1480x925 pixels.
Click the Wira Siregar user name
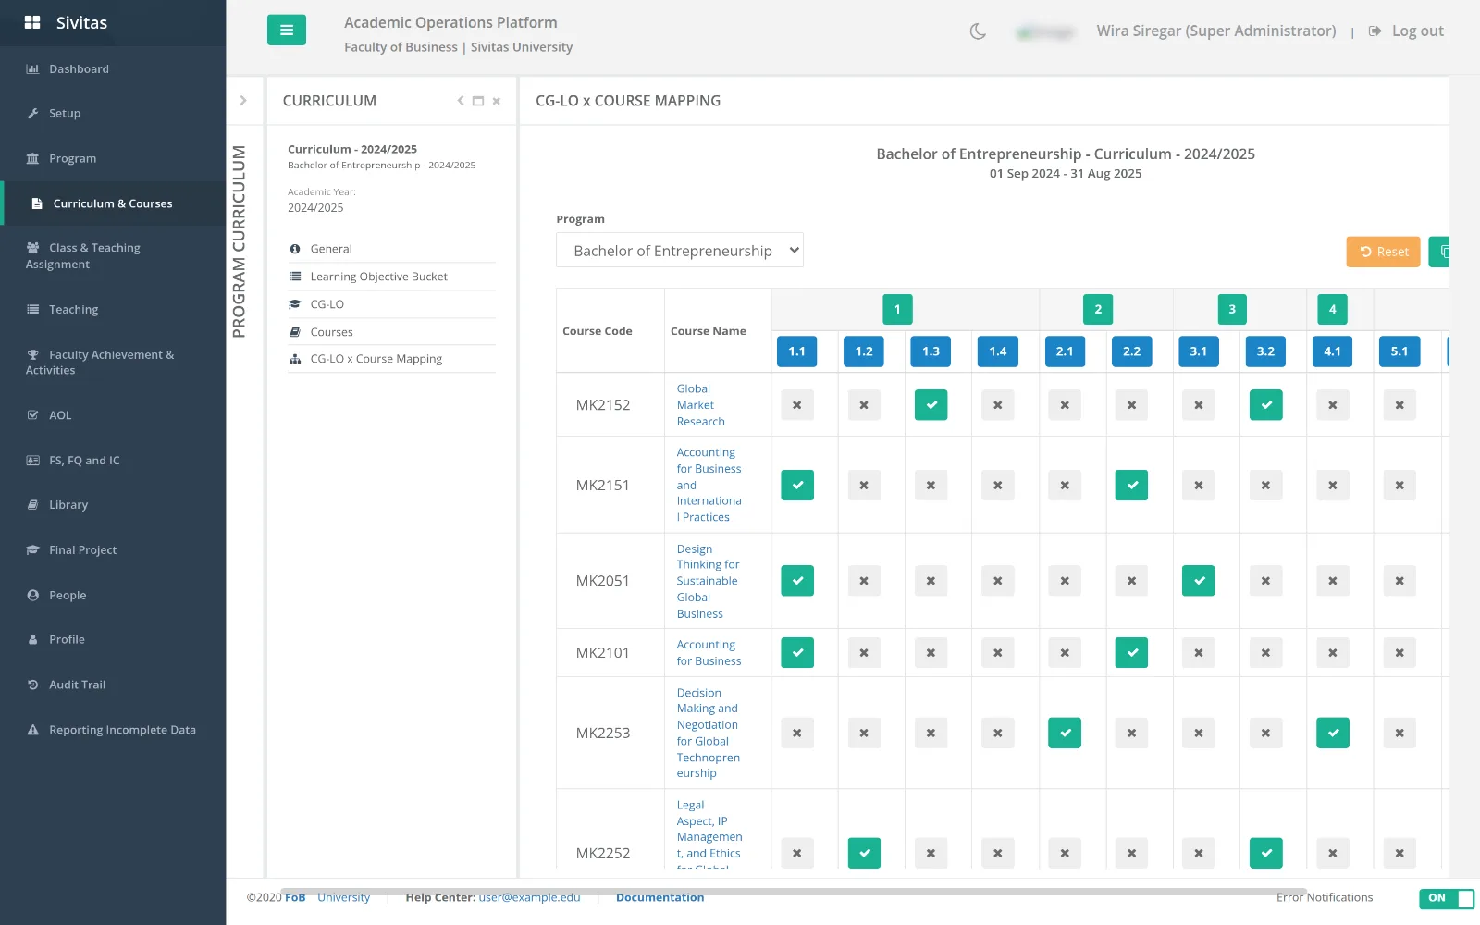1216,31
